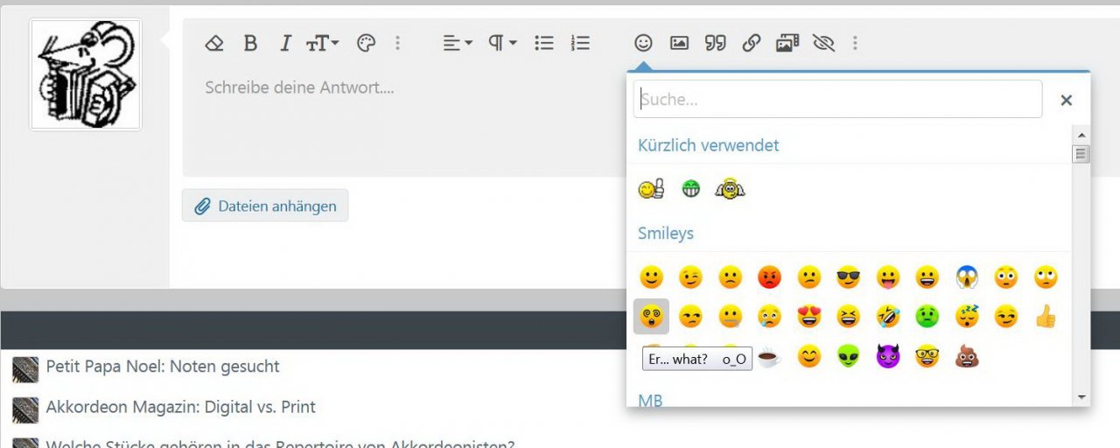Open 'Akkordeon Magazin: Digital vs. Print' thread
Screen dimensions: 1120x448
pos(181,407)
